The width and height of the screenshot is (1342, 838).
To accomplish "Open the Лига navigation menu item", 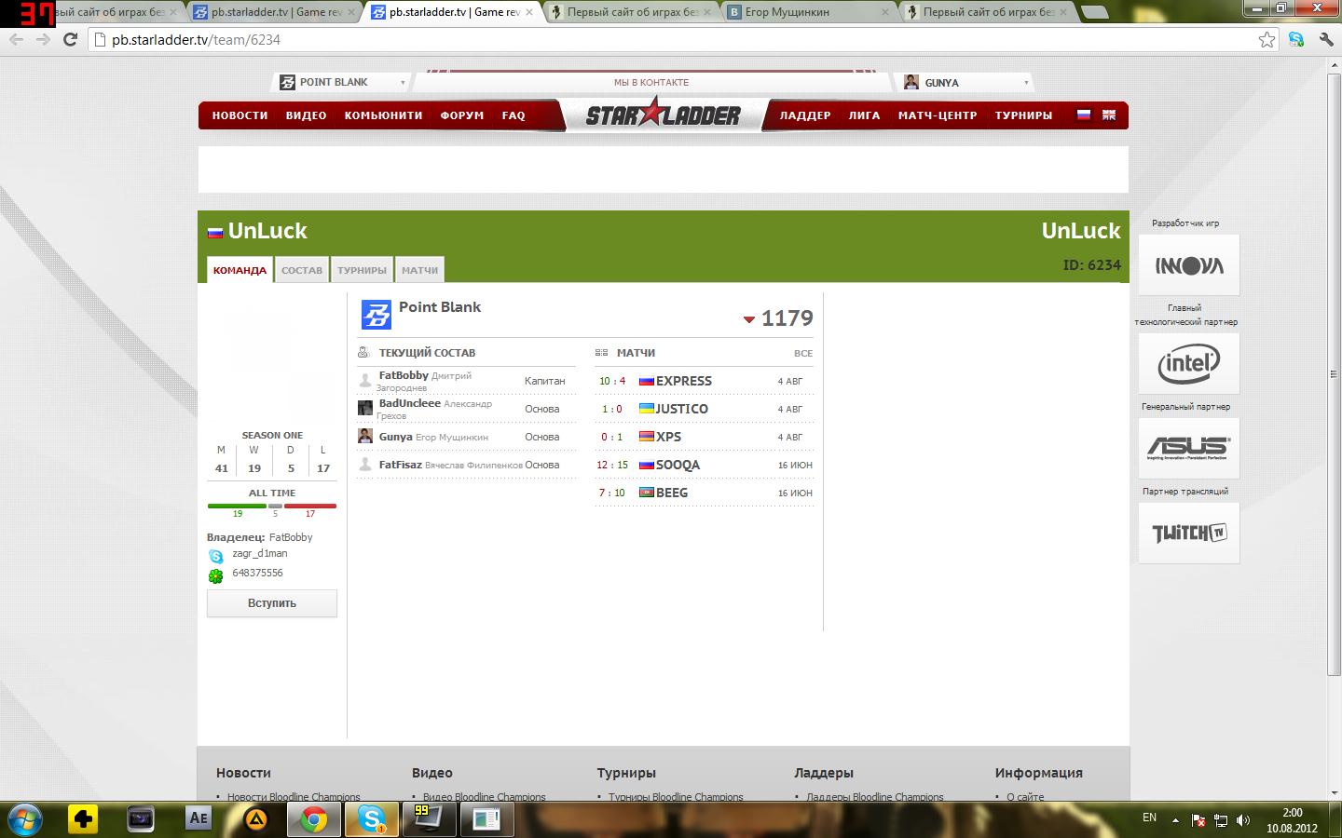I will (864, 115).
